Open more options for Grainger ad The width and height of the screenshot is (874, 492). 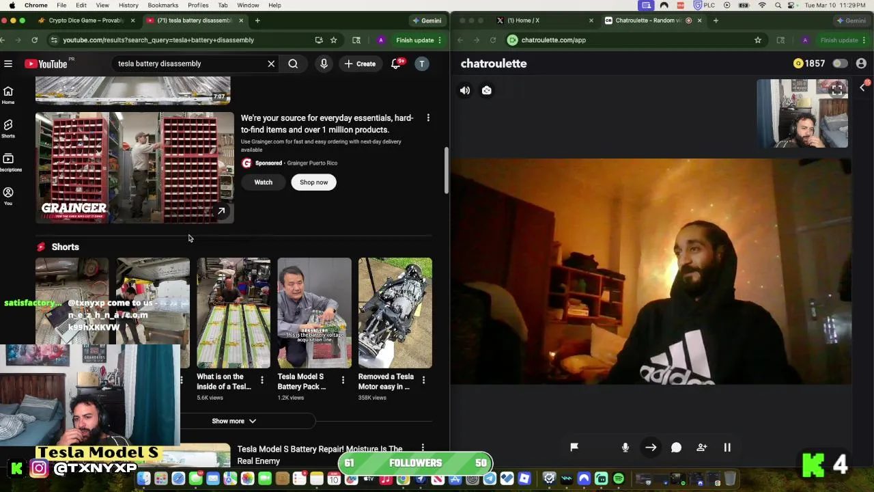[428, 118]
